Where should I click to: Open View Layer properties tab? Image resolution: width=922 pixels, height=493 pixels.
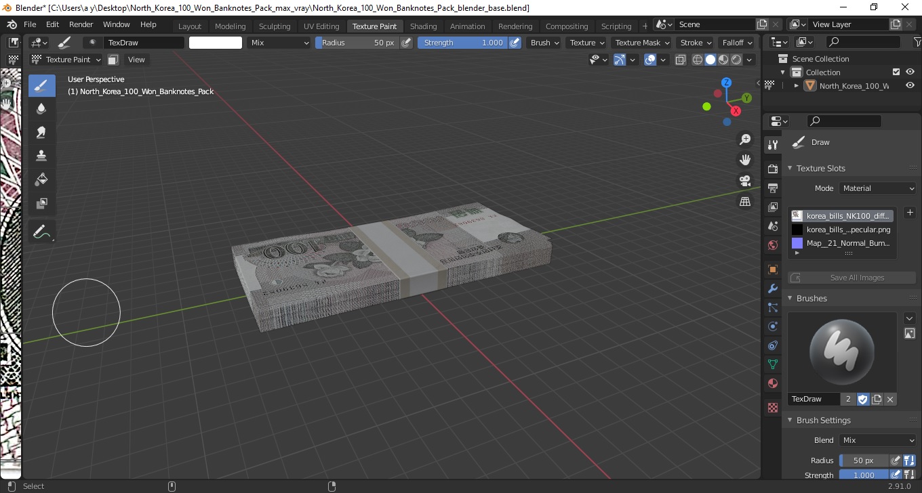coord(772,207)
